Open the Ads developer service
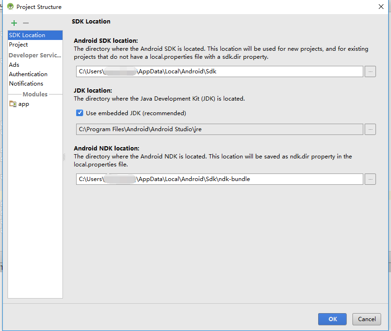Screen dimensions: 391x331 35,64
